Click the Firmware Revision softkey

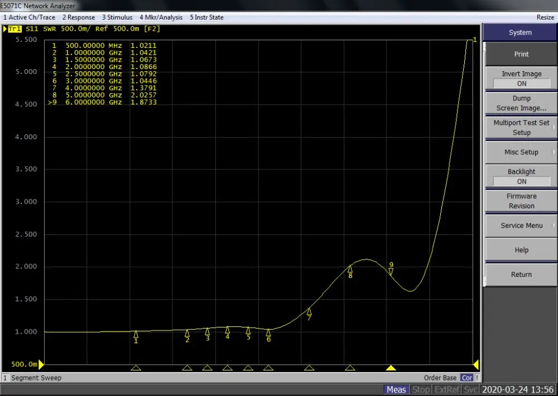click(521, 201)
